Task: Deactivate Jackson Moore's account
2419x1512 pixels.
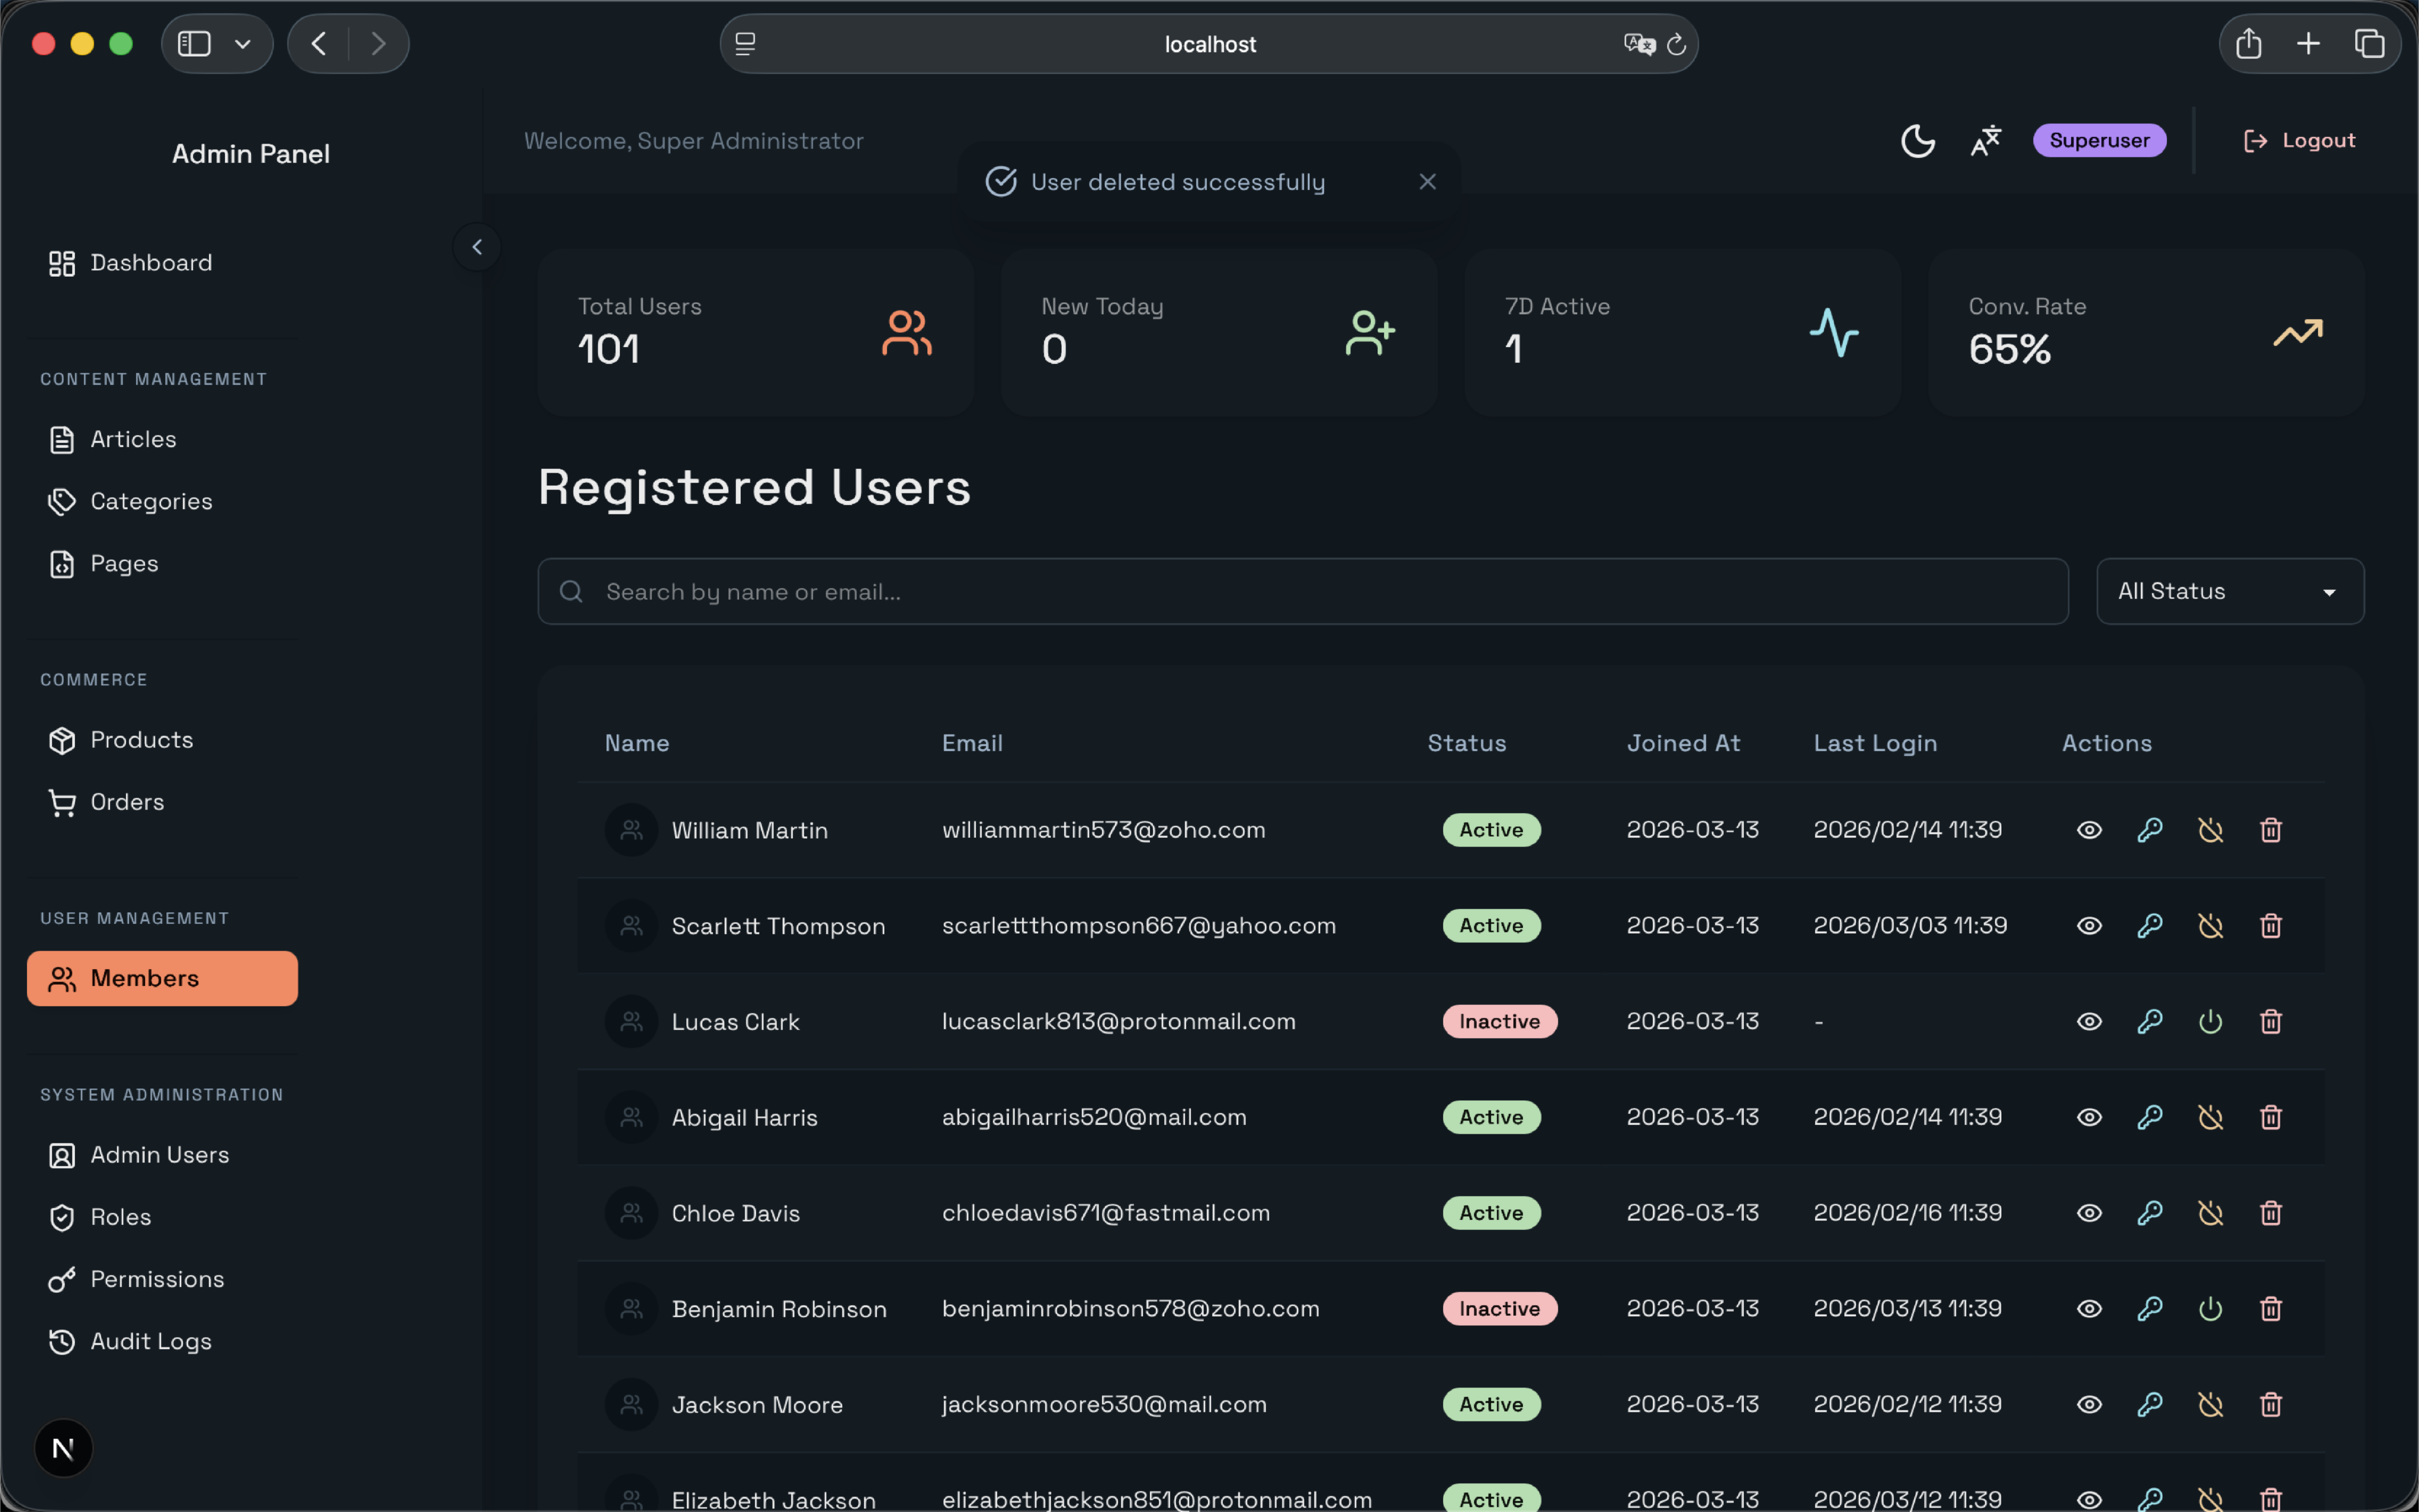Action: 2210,1405
